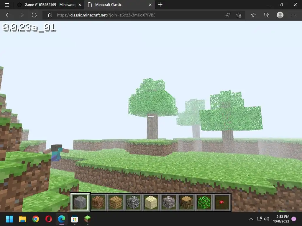The height and width of the screenshot is (226, 302).
Task: Go back to the previous page
Action: click(x=8, y=15)
